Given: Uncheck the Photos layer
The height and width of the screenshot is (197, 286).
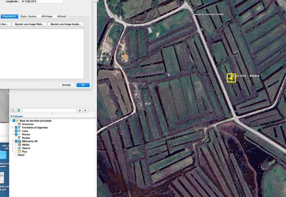Looking at the screenshot, I should [x=16, y=134].
